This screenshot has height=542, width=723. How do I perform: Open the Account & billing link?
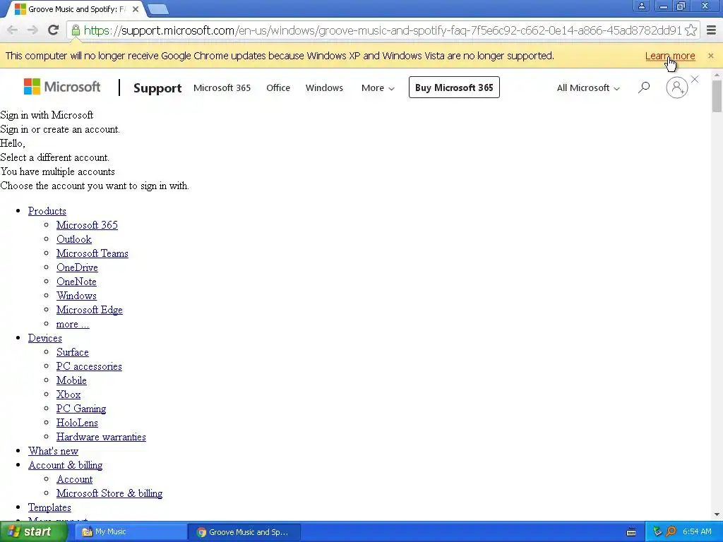click(65, 465)
